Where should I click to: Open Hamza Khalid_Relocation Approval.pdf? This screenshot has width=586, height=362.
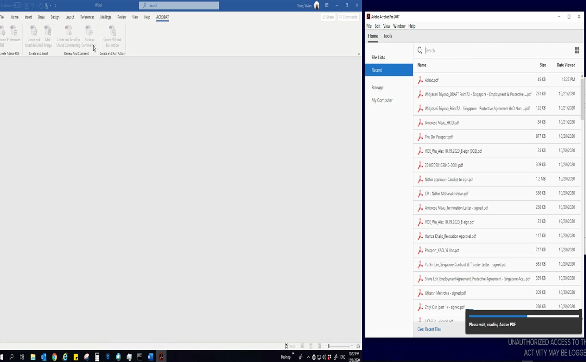[497, 236]
